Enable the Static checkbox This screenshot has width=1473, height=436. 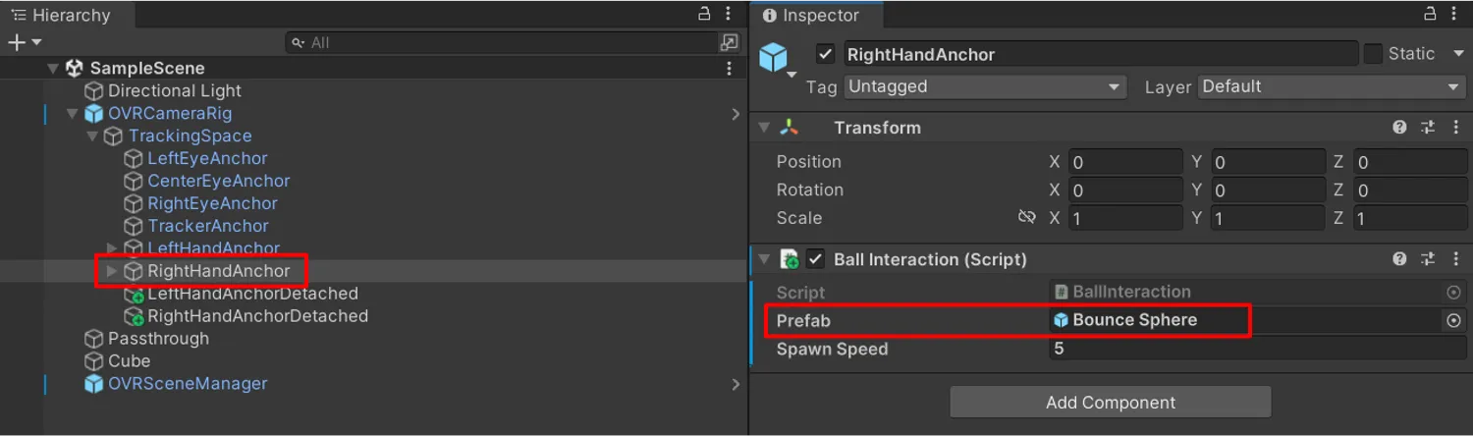click(1373, 54)
